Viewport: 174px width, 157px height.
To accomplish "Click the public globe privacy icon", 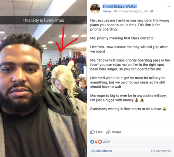I will tap(152, 11).
